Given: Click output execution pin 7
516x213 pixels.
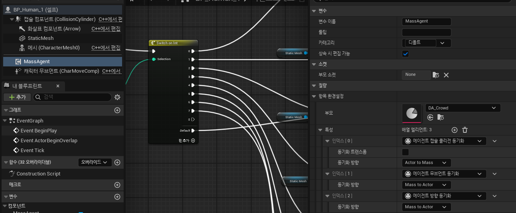Looking at the screenshot, I should coord(193,111).
